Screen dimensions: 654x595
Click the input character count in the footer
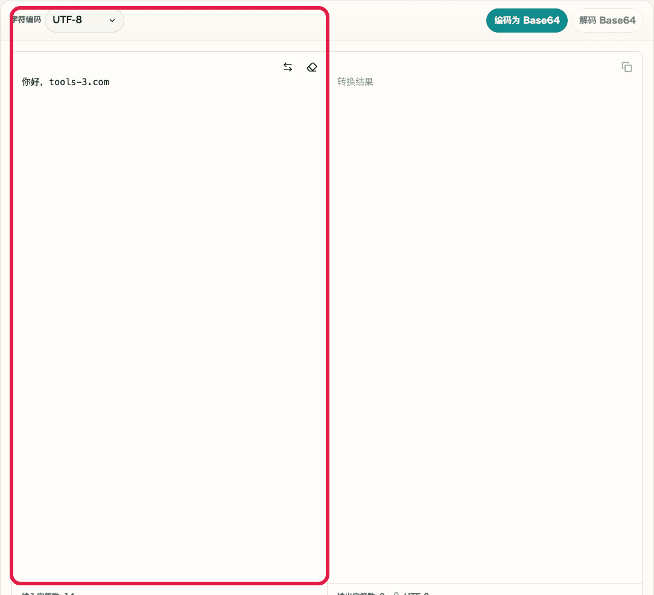[x=48, y=593]
